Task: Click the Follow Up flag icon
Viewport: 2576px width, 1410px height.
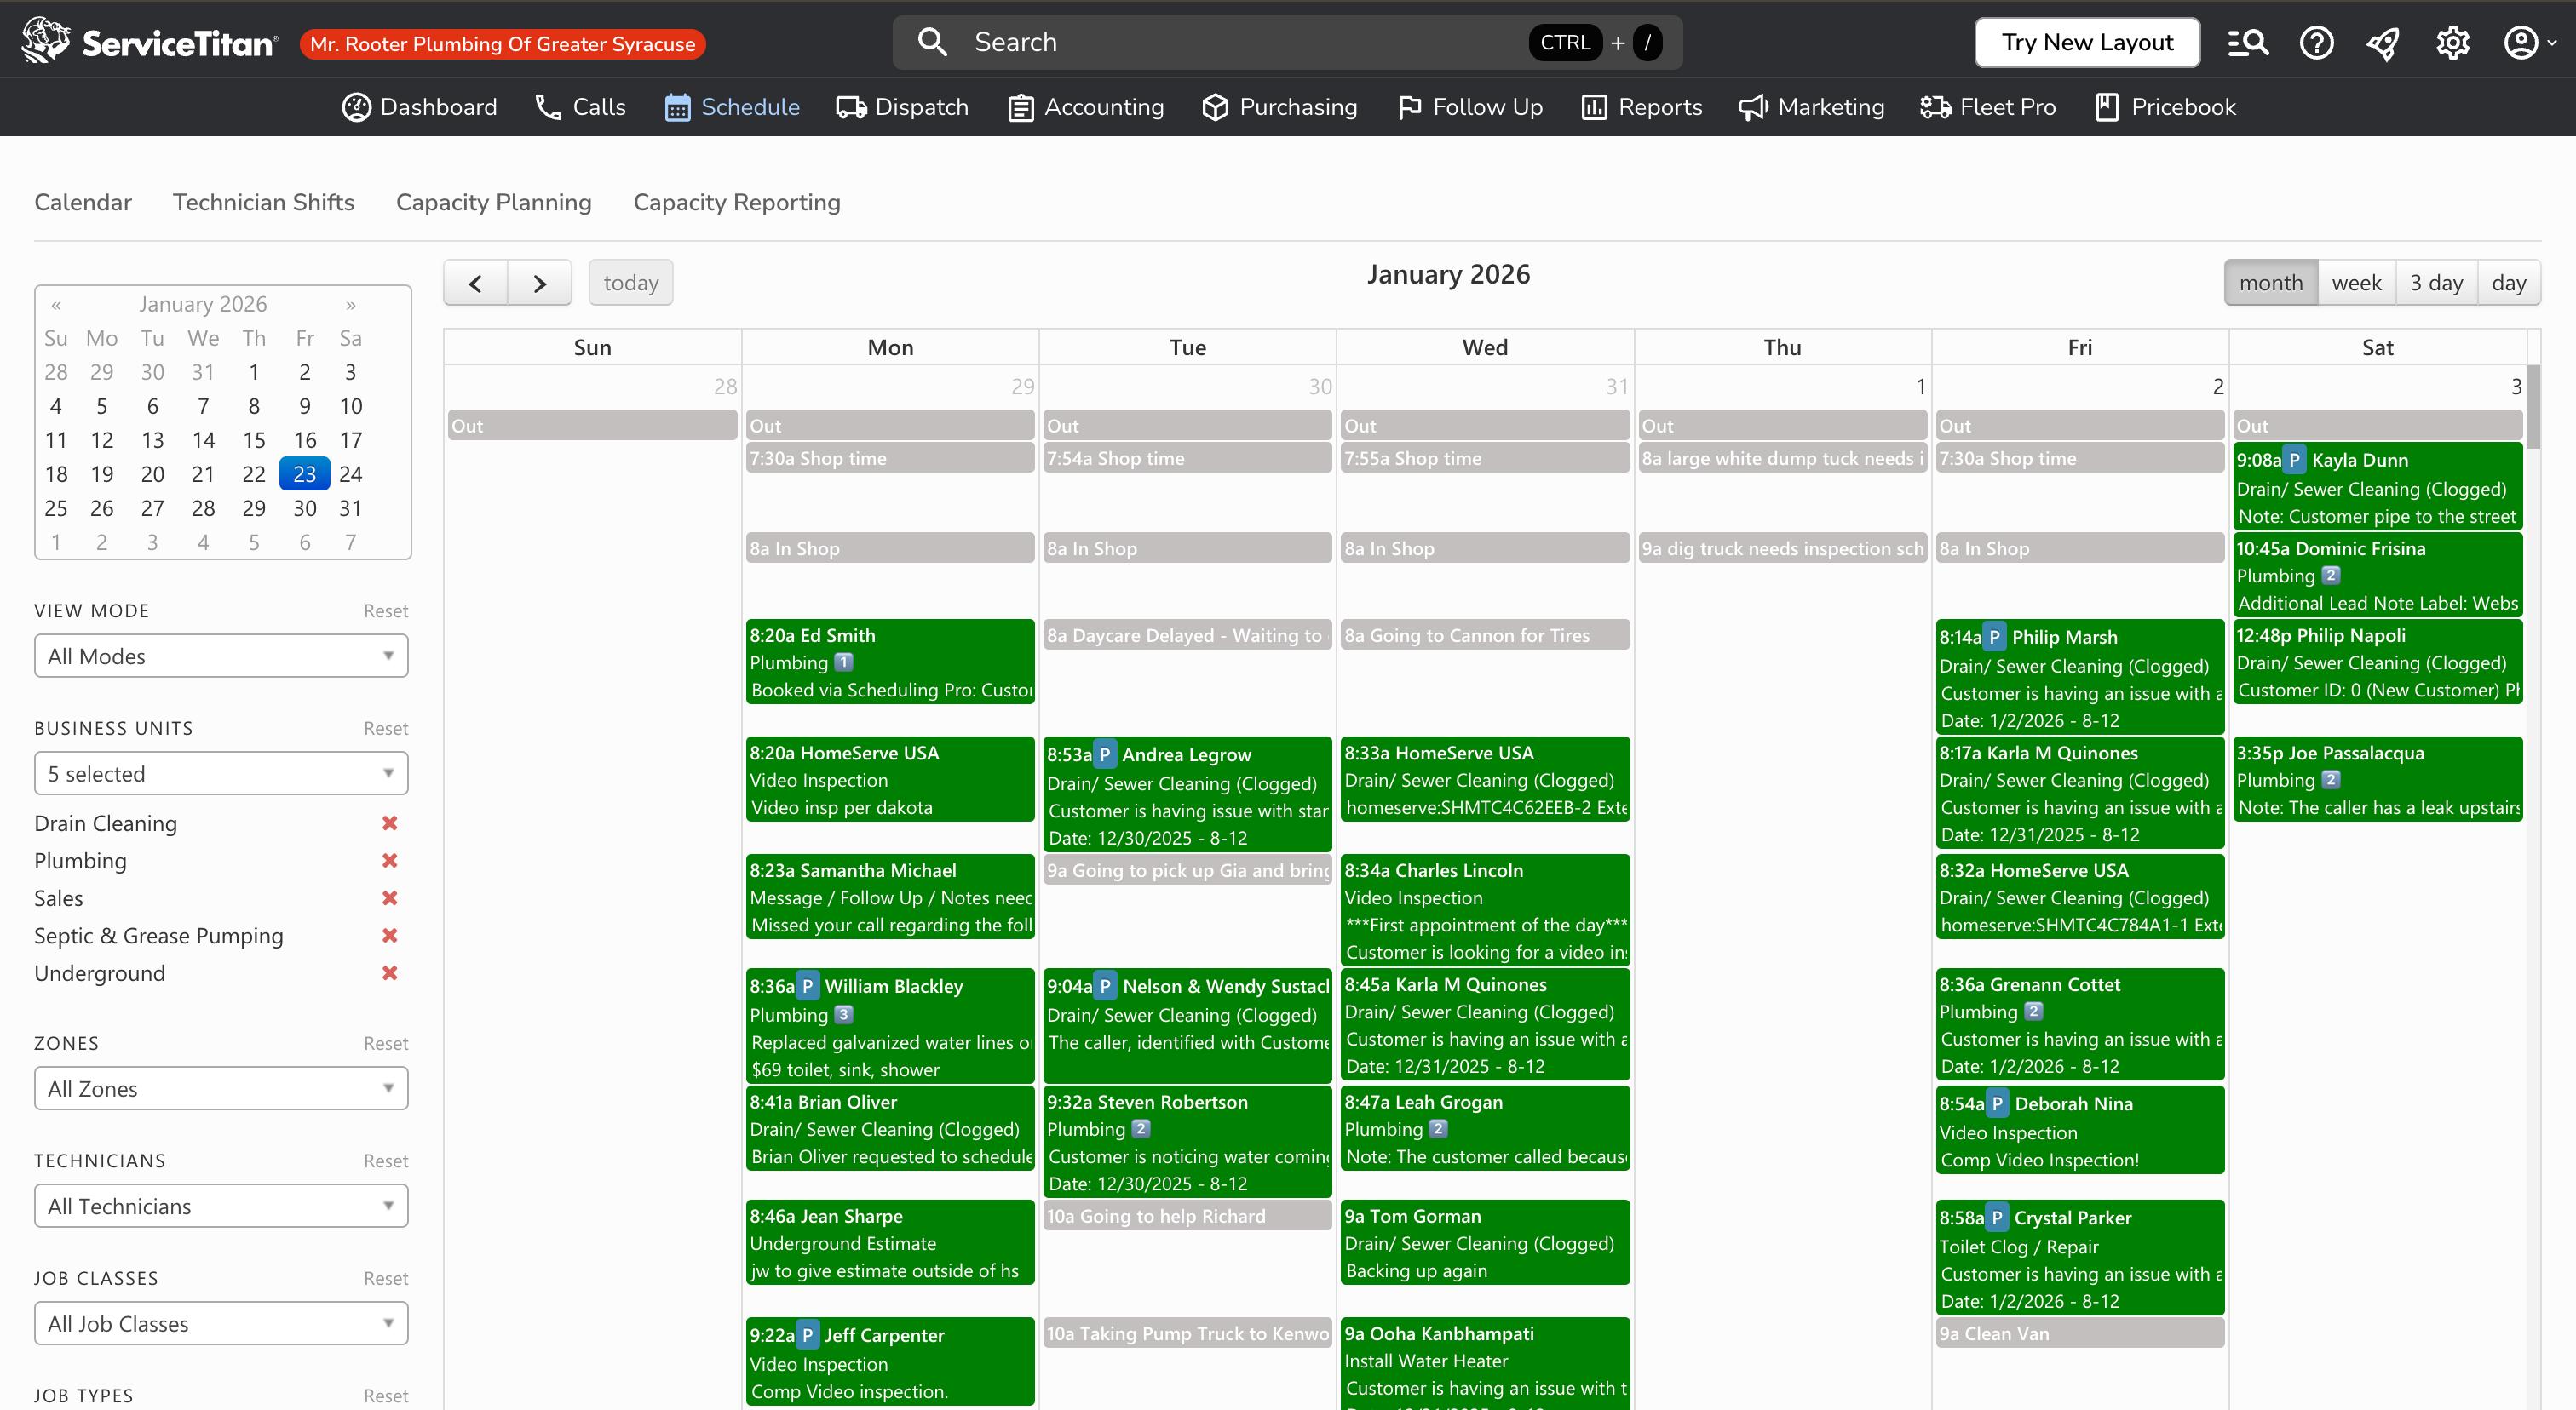Action: click(1408, 107)
